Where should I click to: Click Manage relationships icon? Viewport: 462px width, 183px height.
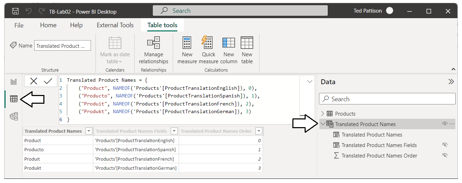(x=154, y=50)
